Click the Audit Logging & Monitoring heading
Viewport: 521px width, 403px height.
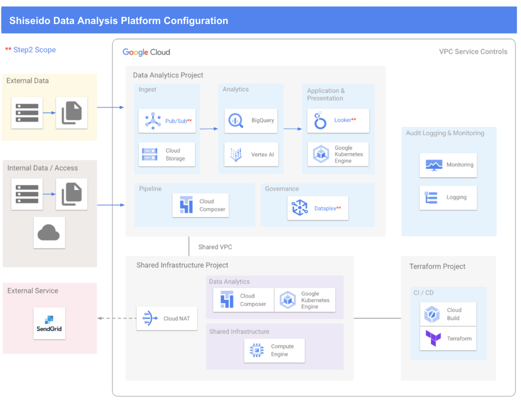(445, 133)
